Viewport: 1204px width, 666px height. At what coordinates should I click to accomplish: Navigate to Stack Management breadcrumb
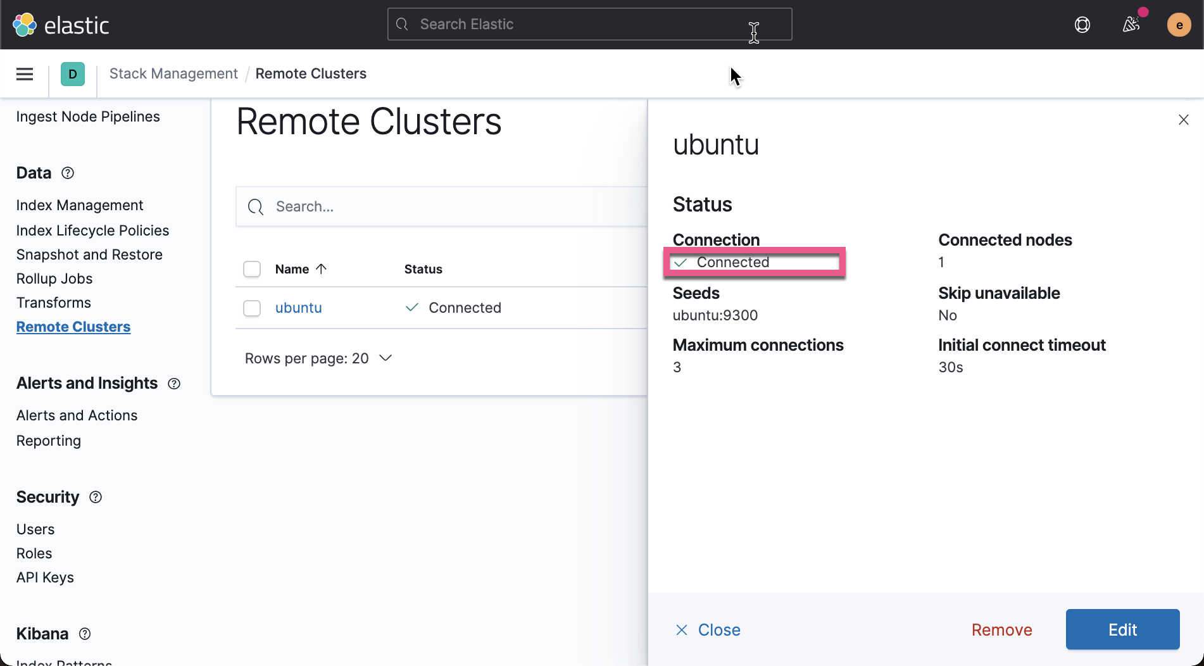coord(173,73)
